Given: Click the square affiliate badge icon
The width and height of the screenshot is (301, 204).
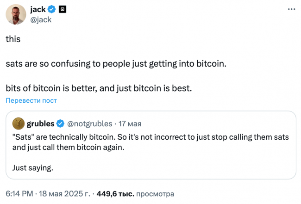Looking at the screenshot, I should 63,9.
